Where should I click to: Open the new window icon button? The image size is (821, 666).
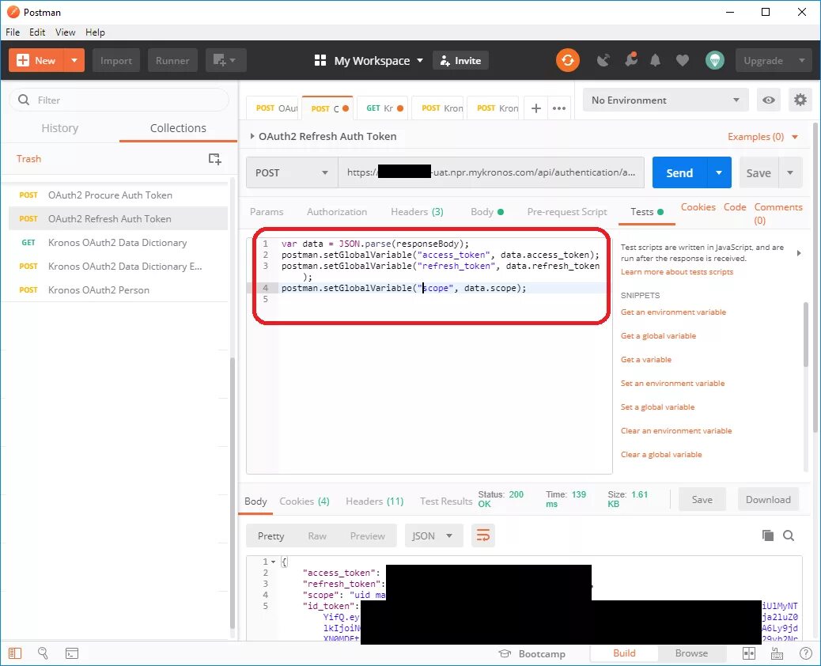point(225,60)
